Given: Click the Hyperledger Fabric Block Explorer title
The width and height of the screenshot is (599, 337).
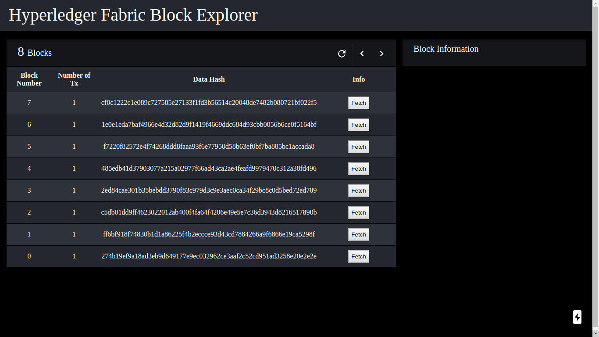Looking at the screenshot, I should pyautogui.click(x=133, y=15).
